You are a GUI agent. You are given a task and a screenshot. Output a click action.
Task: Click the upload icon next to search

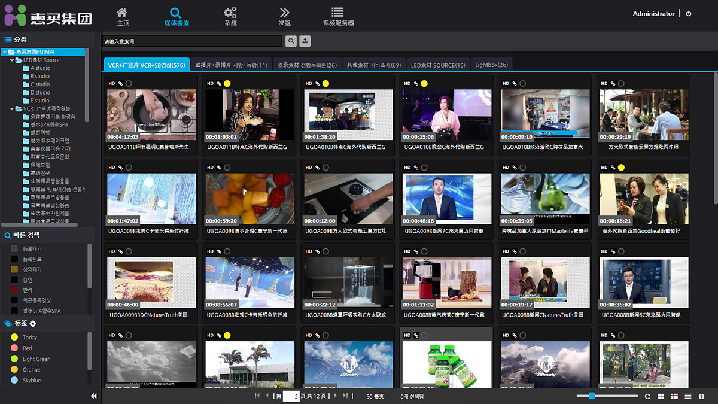click(305, 41)
